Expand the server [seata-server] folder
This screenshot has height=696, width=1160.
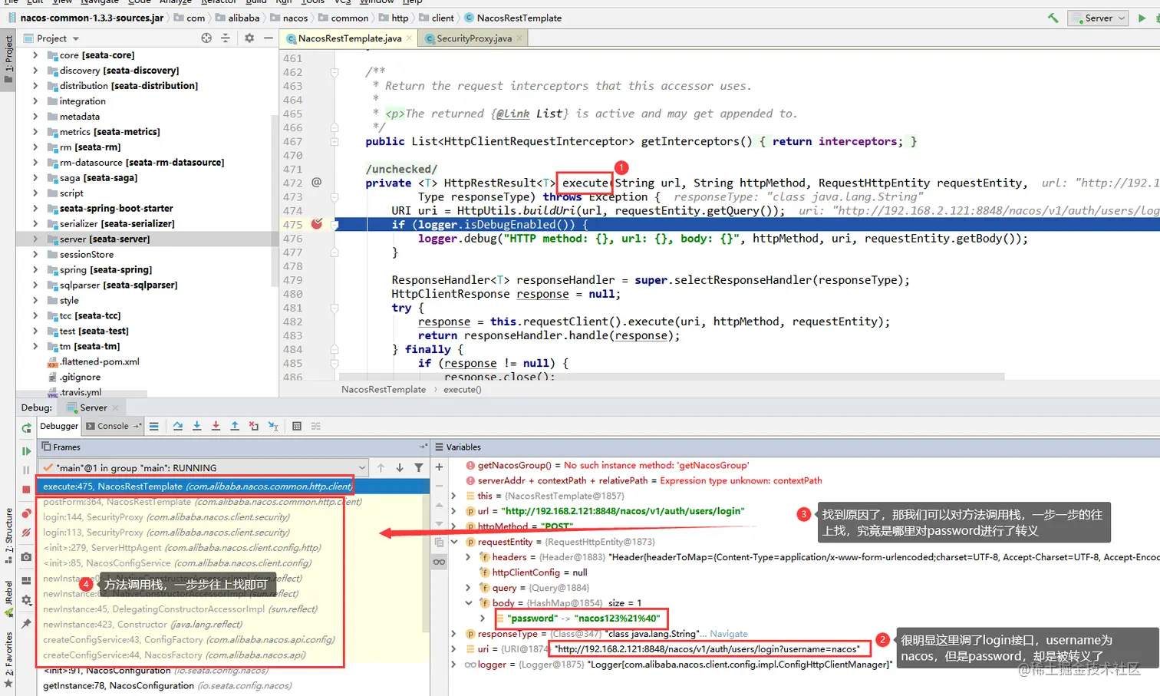(35, 239)
